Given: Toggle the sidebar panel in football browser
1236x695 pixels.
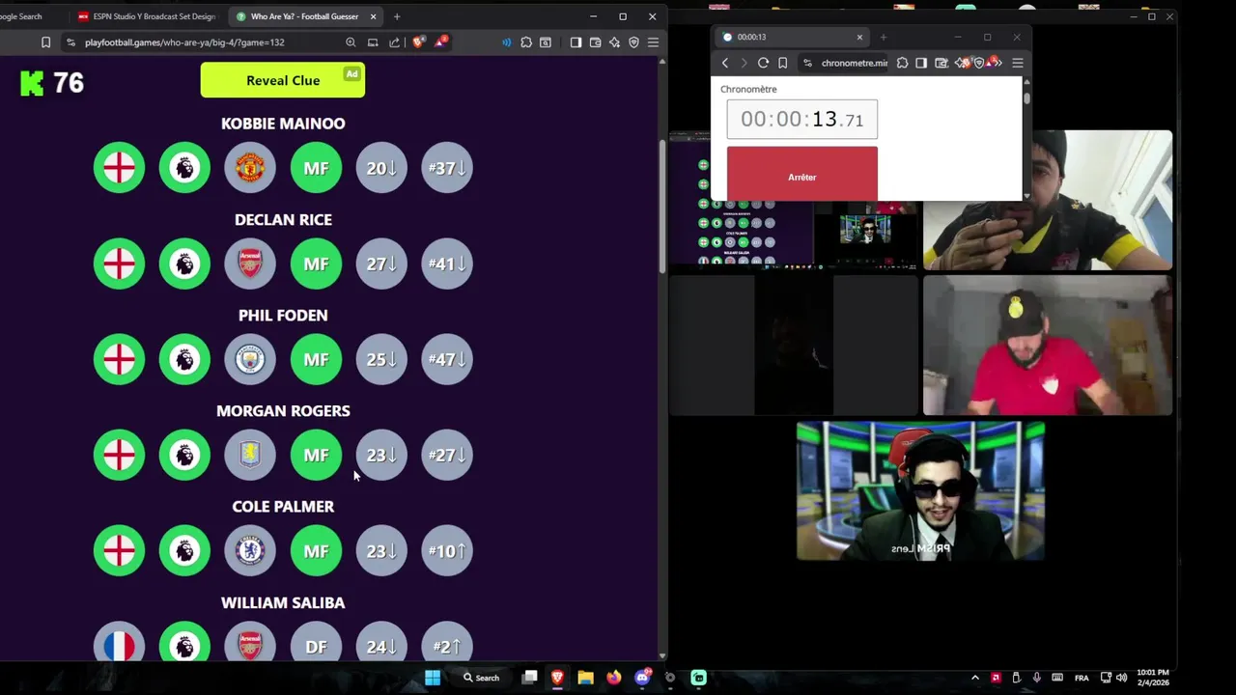Looking at the screenshot, I should (x=576, y=42).
